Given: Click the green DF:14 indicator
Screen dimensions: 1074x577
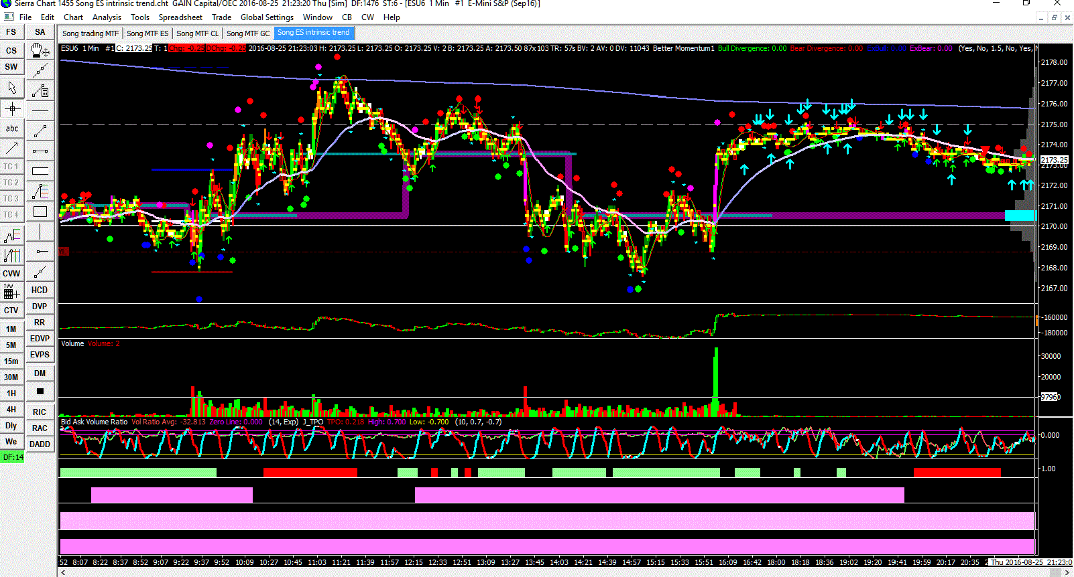Looking at the screenshot, I should click(12, 457).
